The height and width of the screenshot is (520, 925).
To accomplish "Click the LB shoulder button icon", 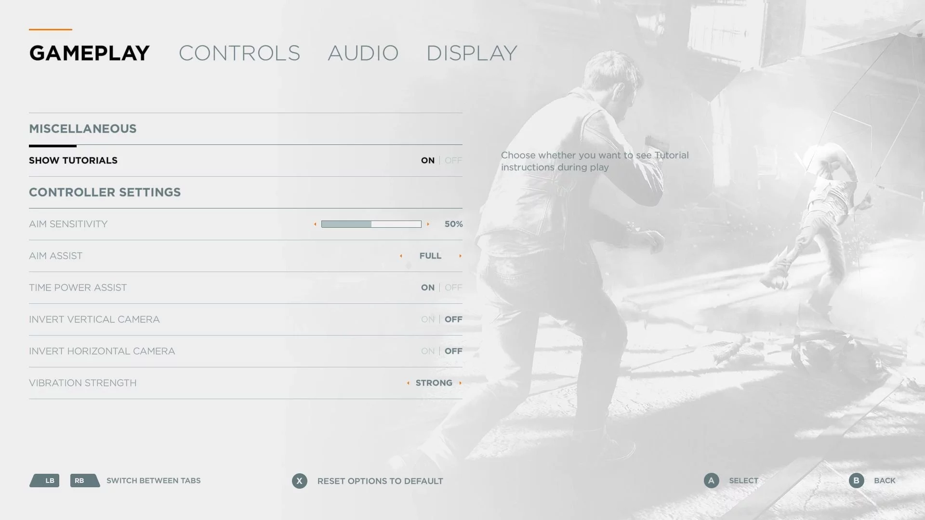I will 44,481.
